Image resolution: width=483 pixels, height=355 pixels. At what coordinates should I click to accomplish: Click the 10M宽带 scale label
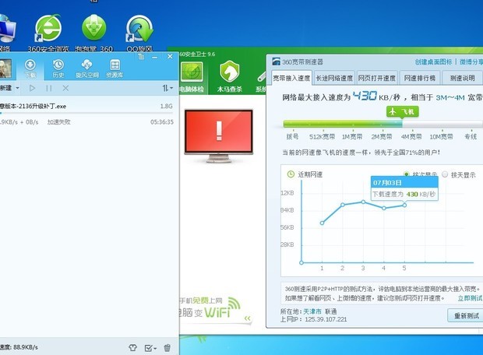pyautogui.click(x=442, y=136)
